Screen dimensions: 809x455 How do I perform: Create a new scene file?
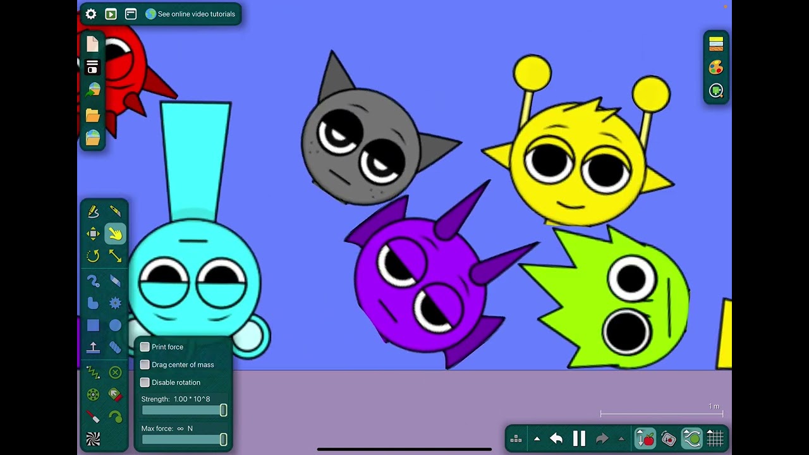(93, 44)
